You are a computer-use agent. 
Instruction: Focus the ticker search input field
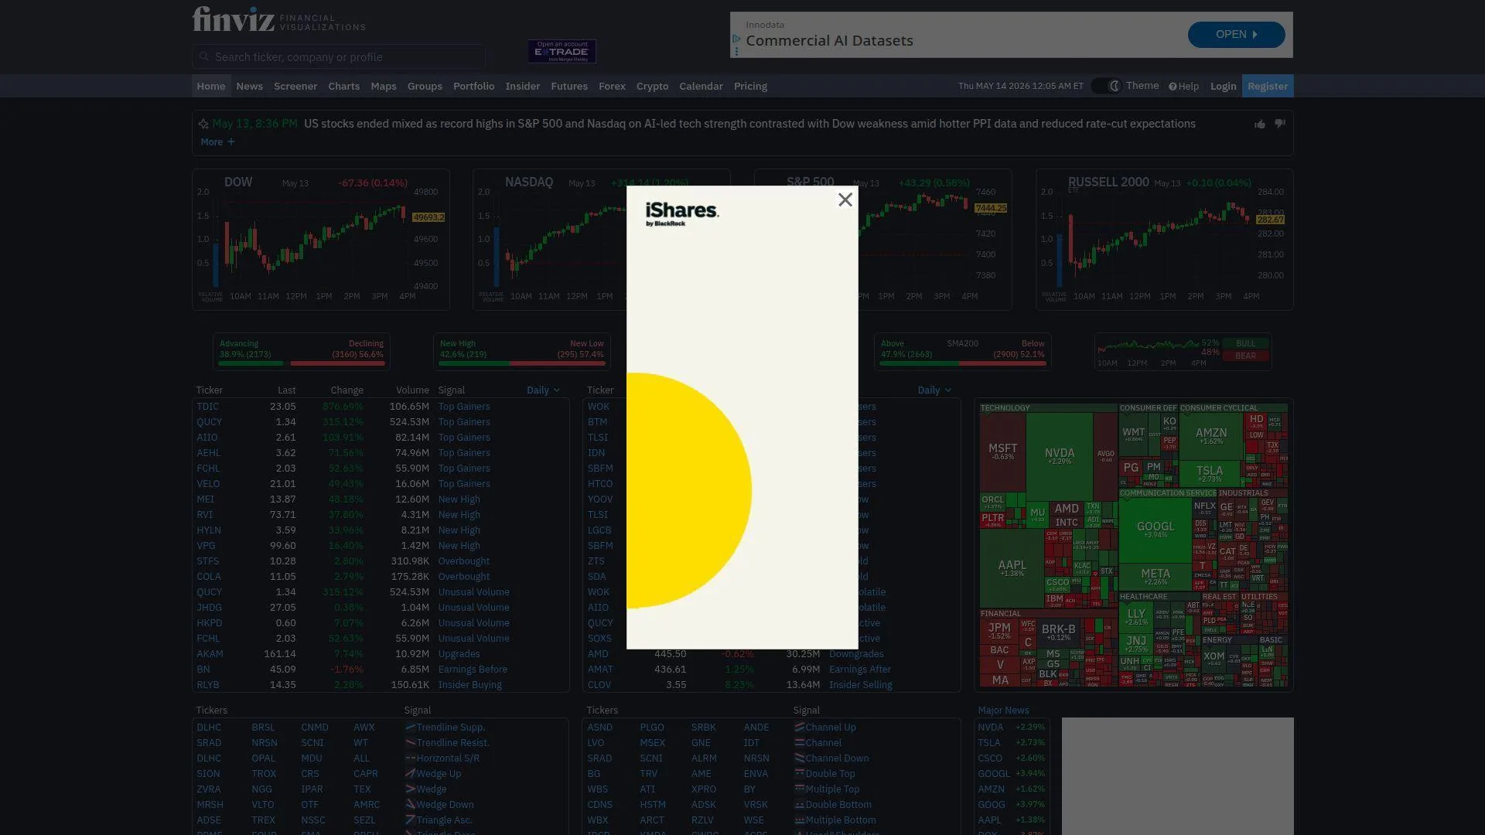pyautogui.click(x=339, y=56)
